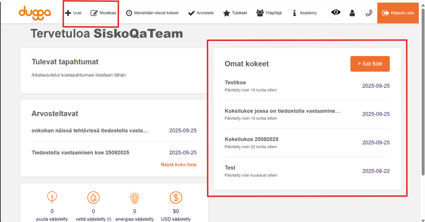Click the energy lightbulb saved icon

click(135, 198)
